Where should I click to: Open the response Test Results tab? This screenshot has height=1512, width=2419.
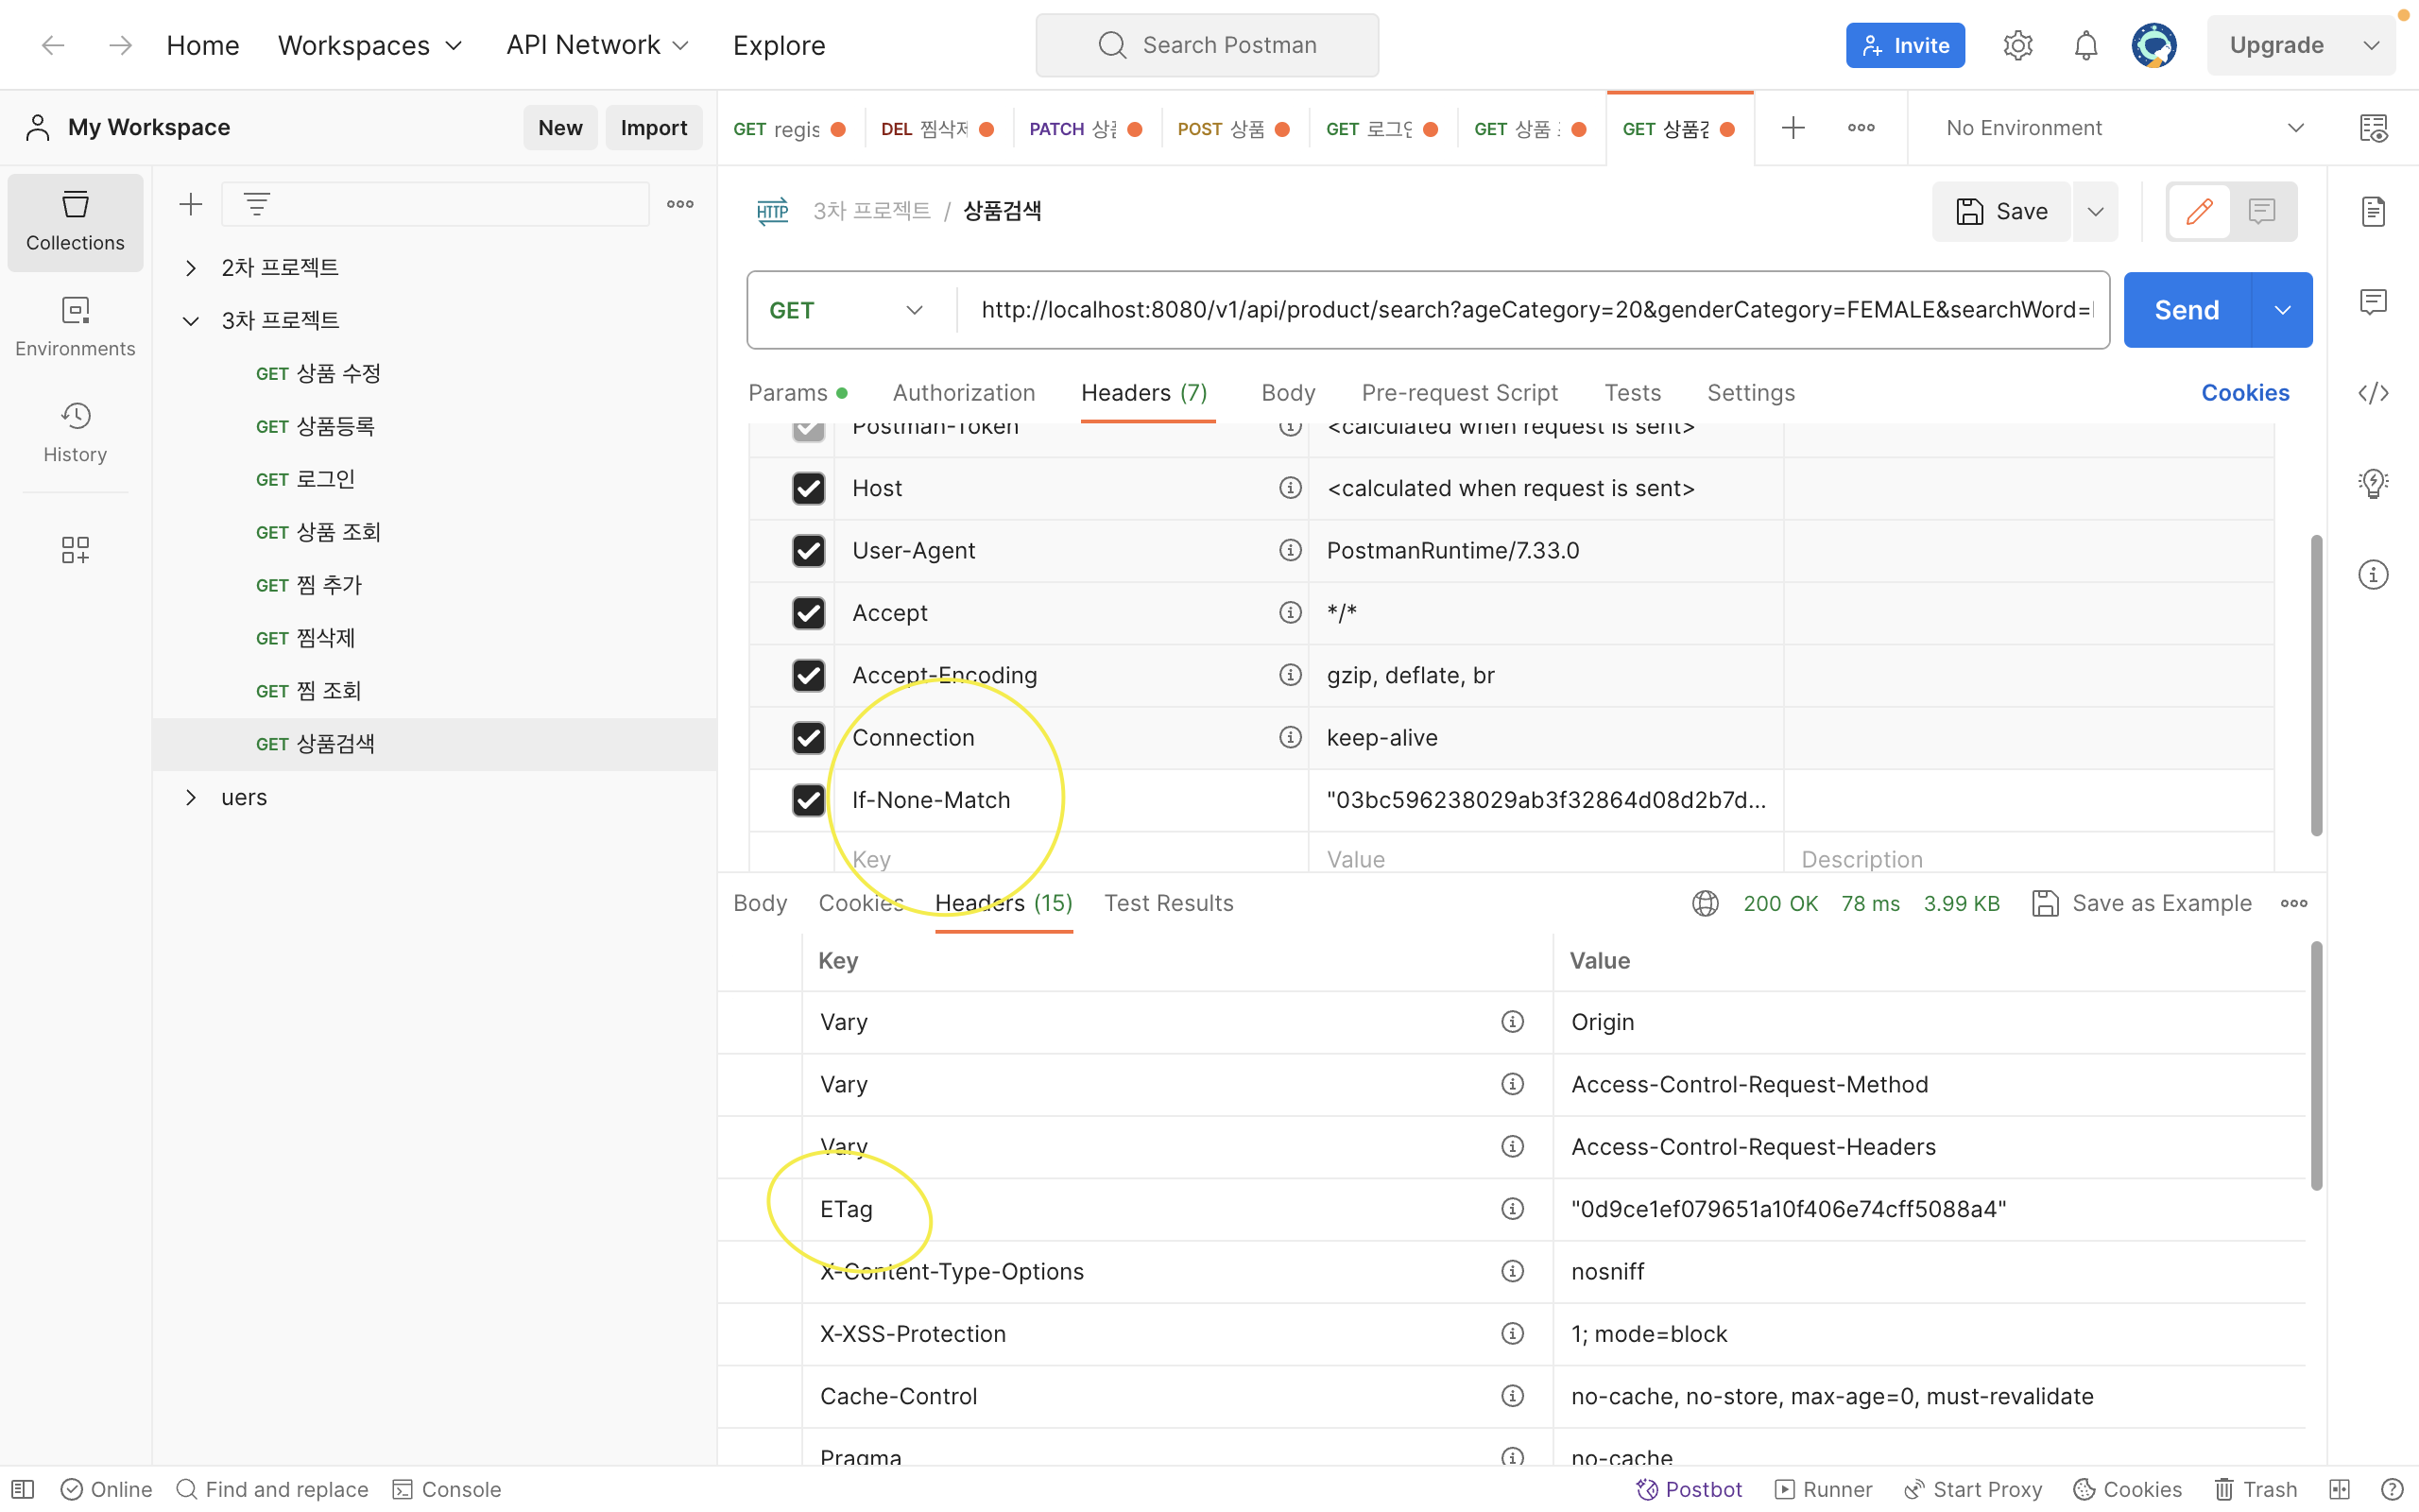pos(1168,903)
